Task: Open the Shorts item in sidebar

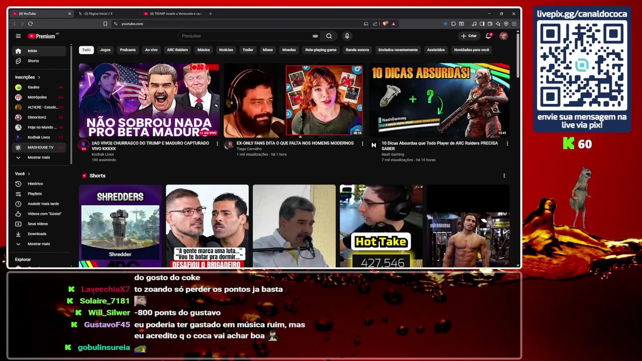Action: click(x=40, y=61)
